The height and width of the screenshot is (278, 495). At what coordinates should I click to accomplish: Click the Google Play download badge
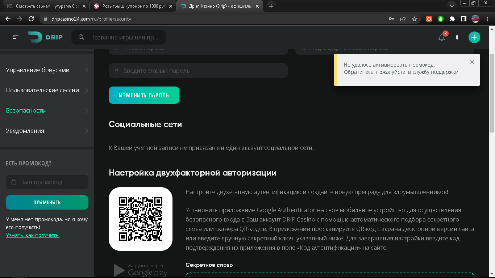pos(141,270)
